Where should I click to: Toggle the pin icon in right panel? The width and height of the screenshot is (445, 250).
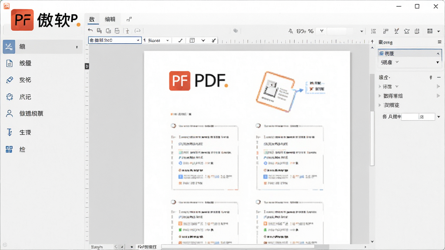pos(431,77)
